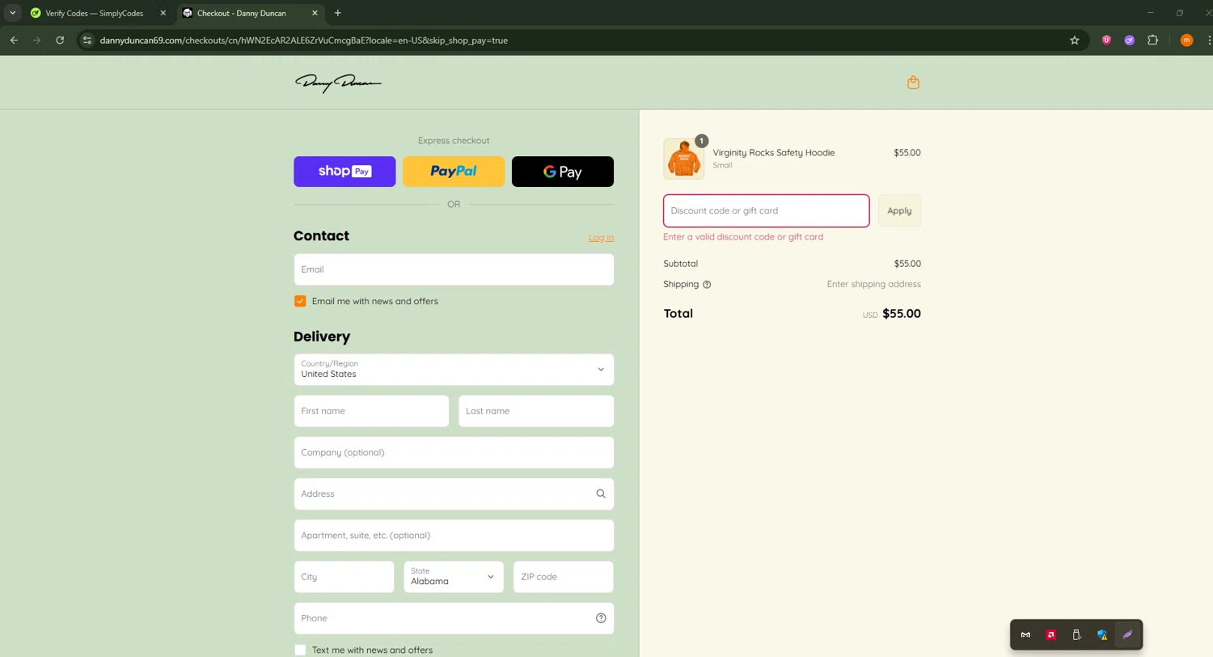Close the Checkout Danny Duncan tab
Image resolution: width=1213 pixels, height=657 pixels.
click(314, 13)
